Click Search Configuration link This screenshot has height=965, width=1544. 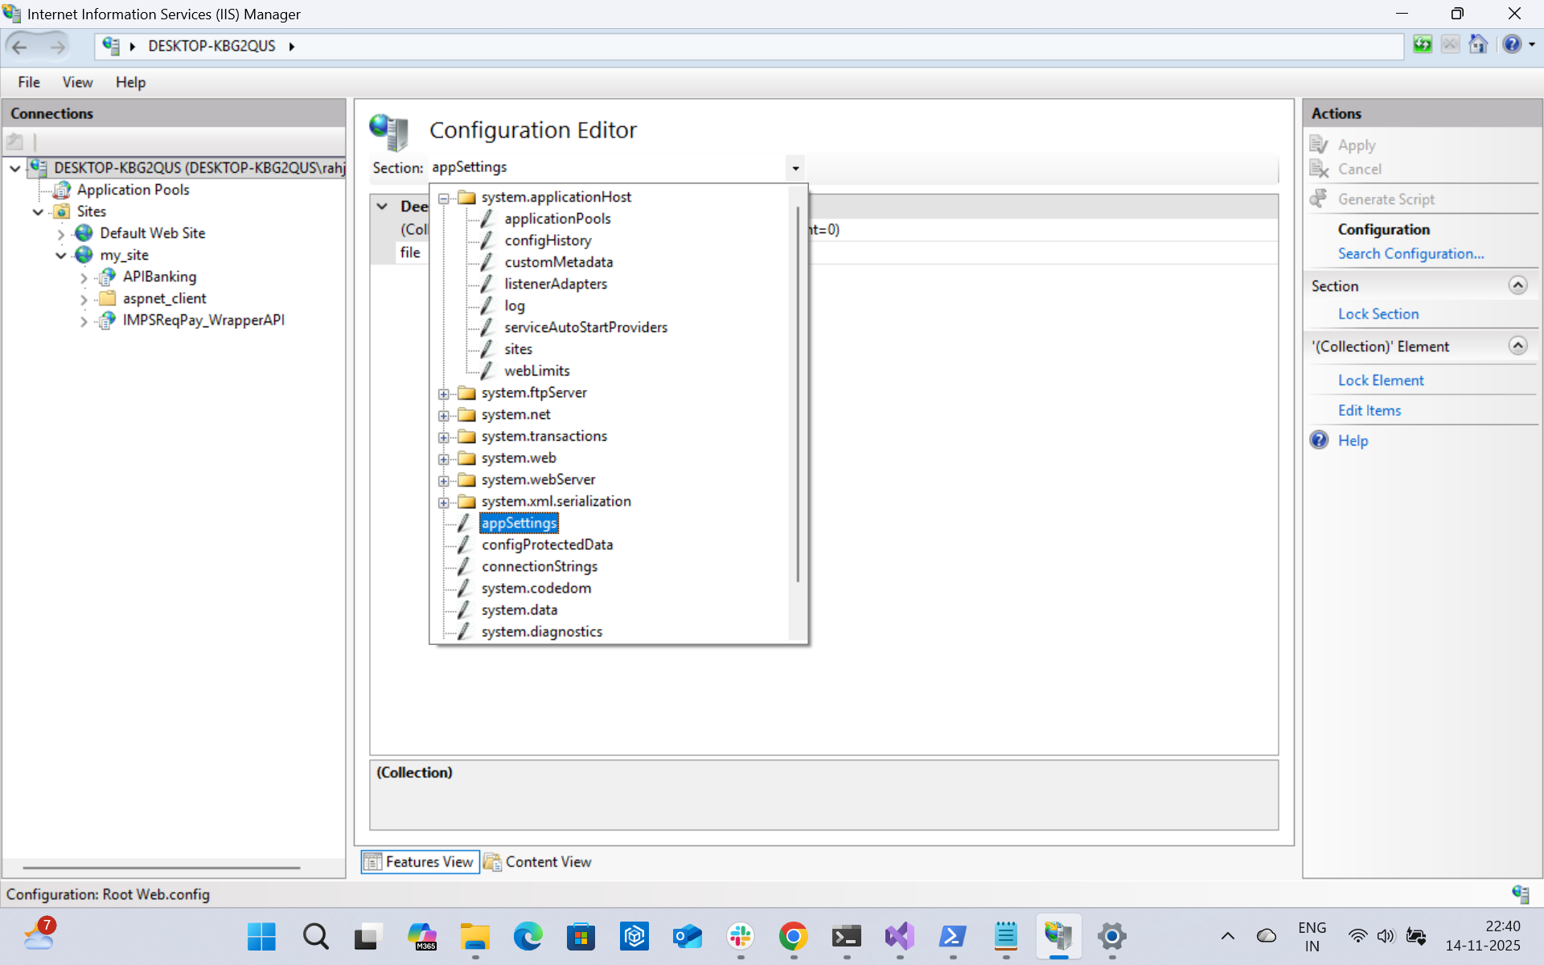point(1411,254)
